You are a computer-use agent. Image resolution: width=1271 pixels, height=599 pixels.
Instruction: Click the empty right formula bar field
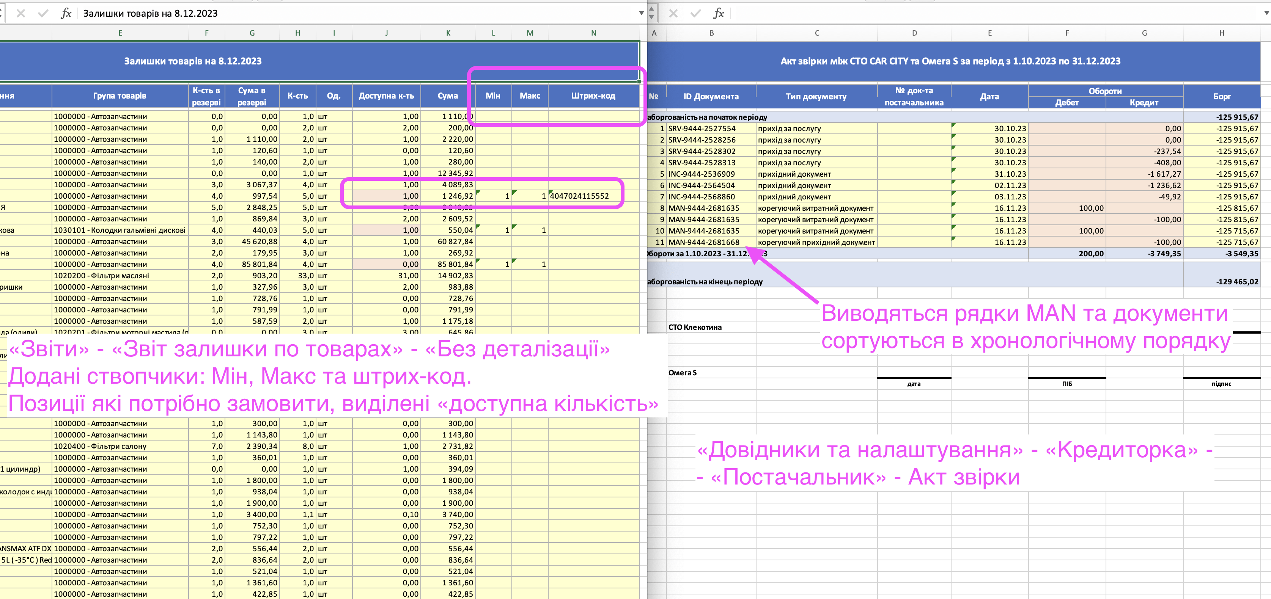click(987, 13)
